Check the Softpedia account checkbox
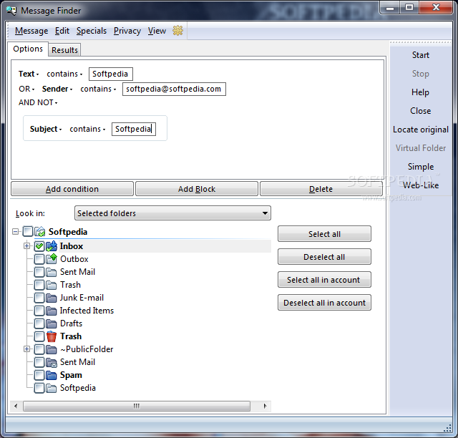 [28, 231]
